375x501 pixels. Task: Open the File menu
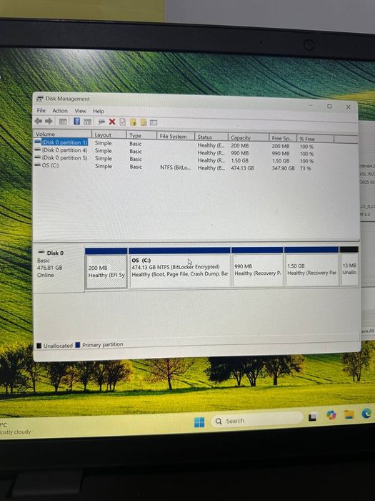click(41, 110)
